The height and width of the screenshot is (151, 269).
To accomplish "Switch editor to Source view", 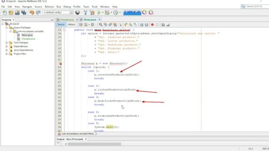I will coord(61,25).
